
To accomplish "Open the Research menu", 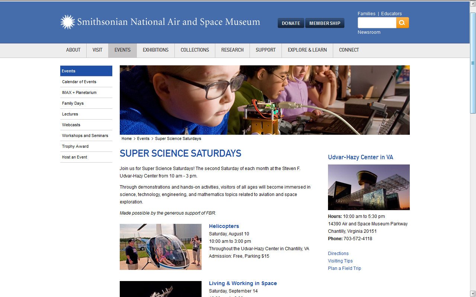I will coord(232,50).
